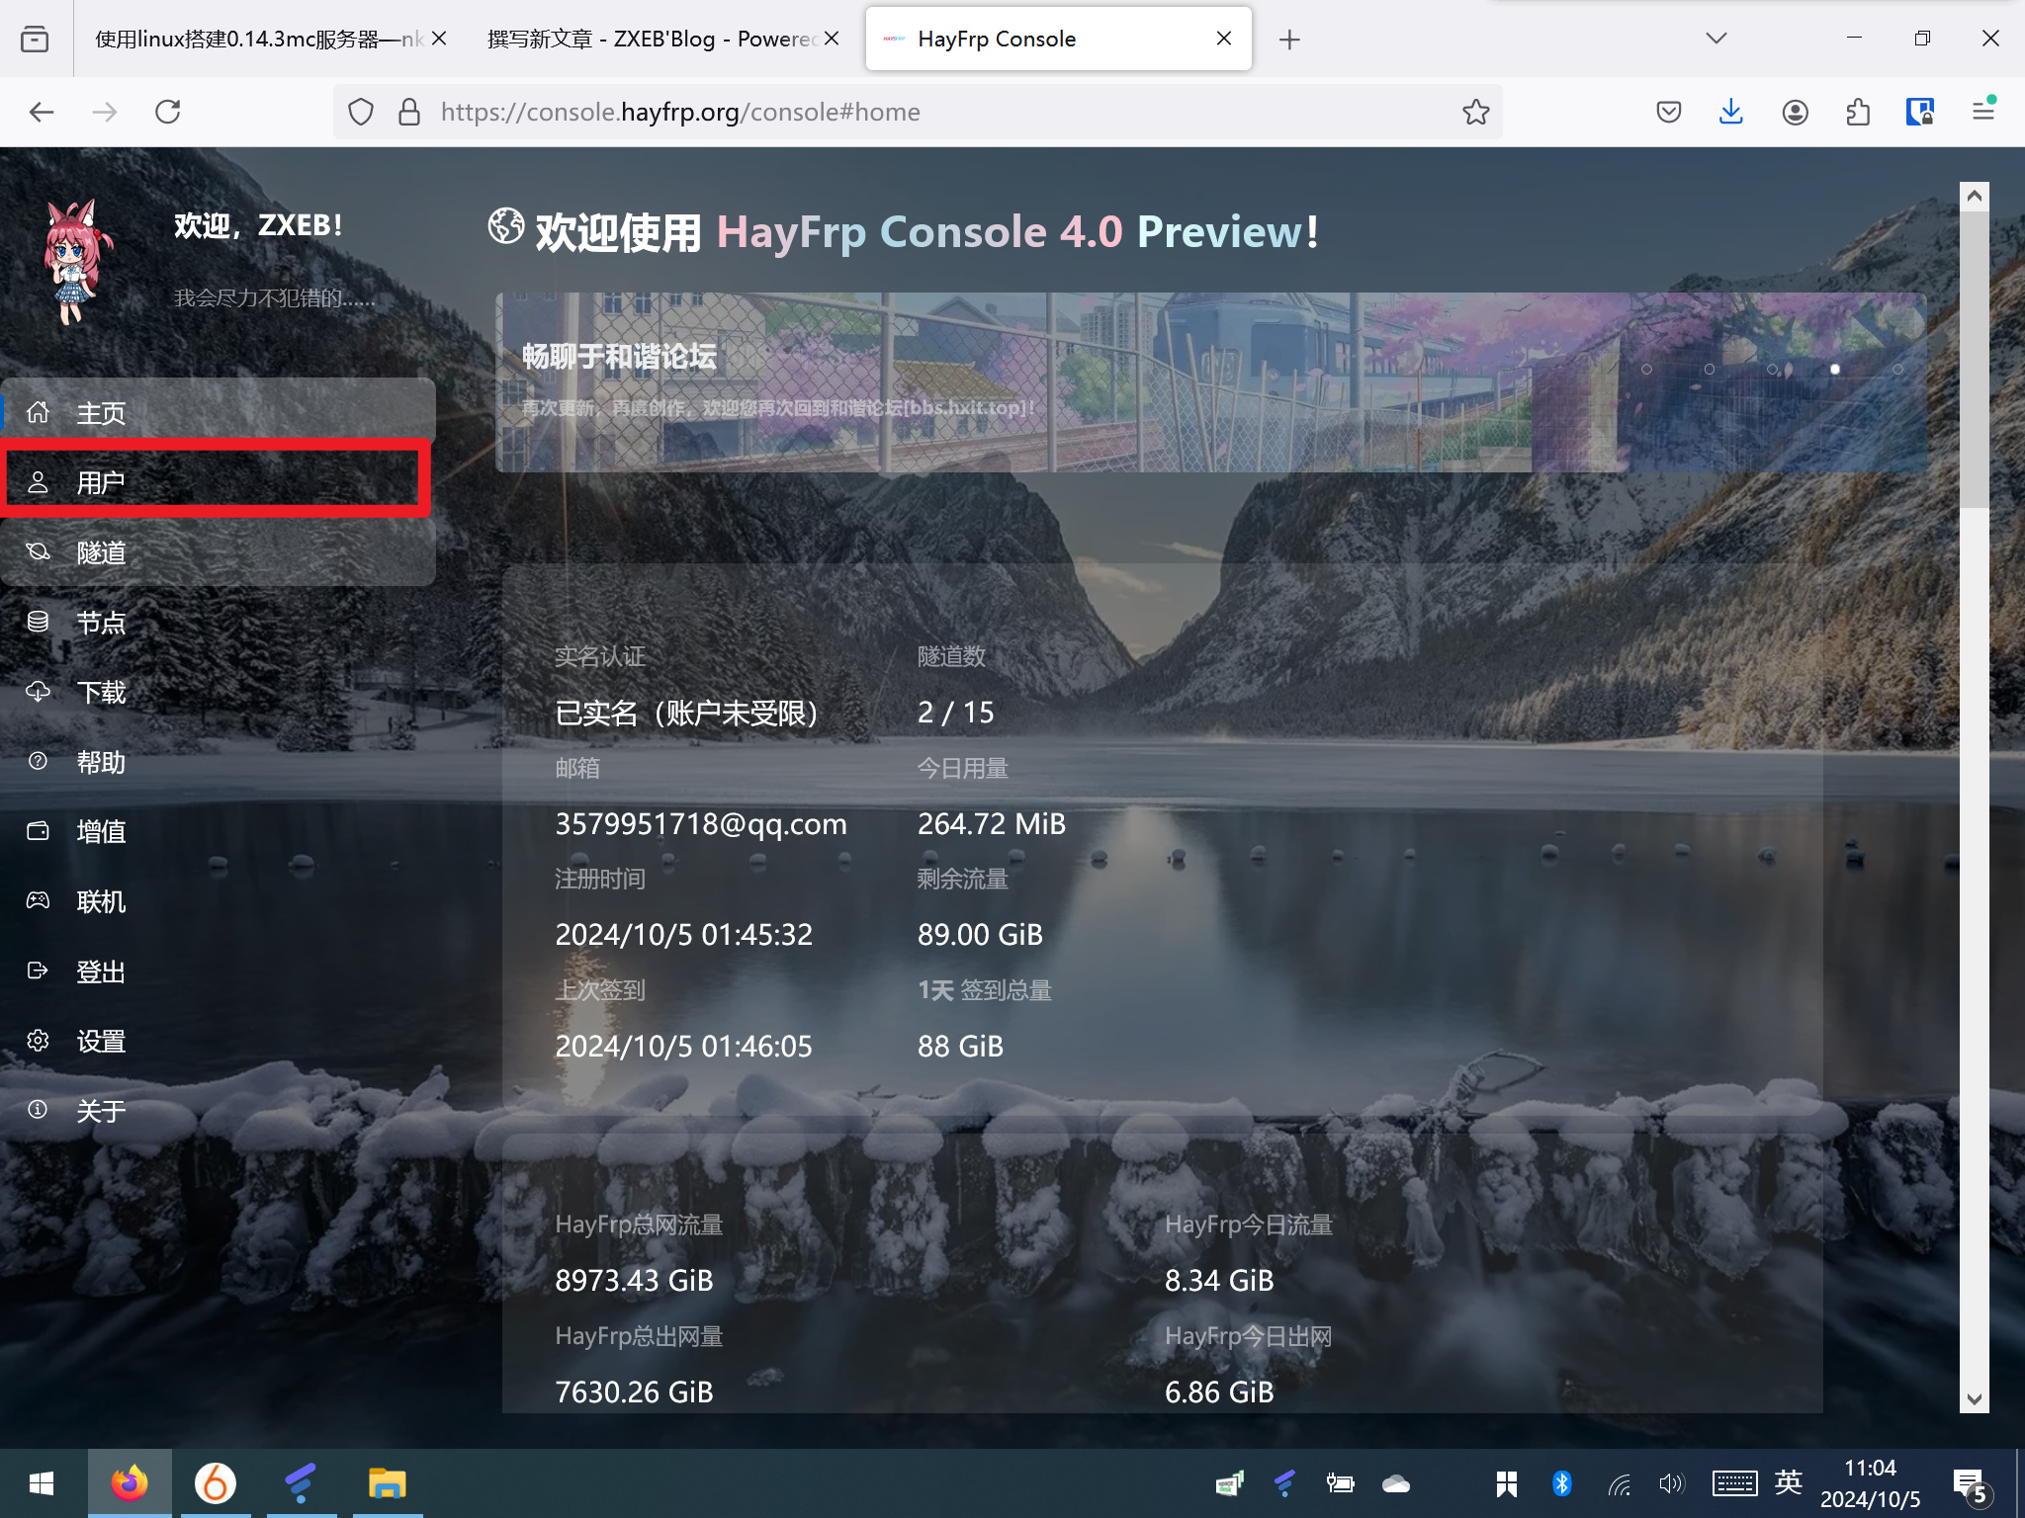
Task: Click the question mark icon beside 帮助
Action: 38,761
